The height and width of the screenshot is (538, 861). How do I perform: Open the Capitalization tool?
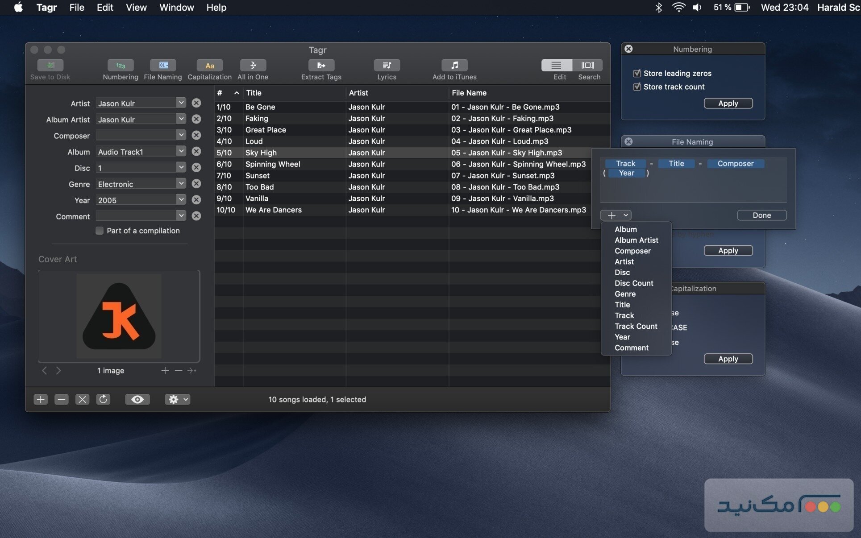(209, 66)
